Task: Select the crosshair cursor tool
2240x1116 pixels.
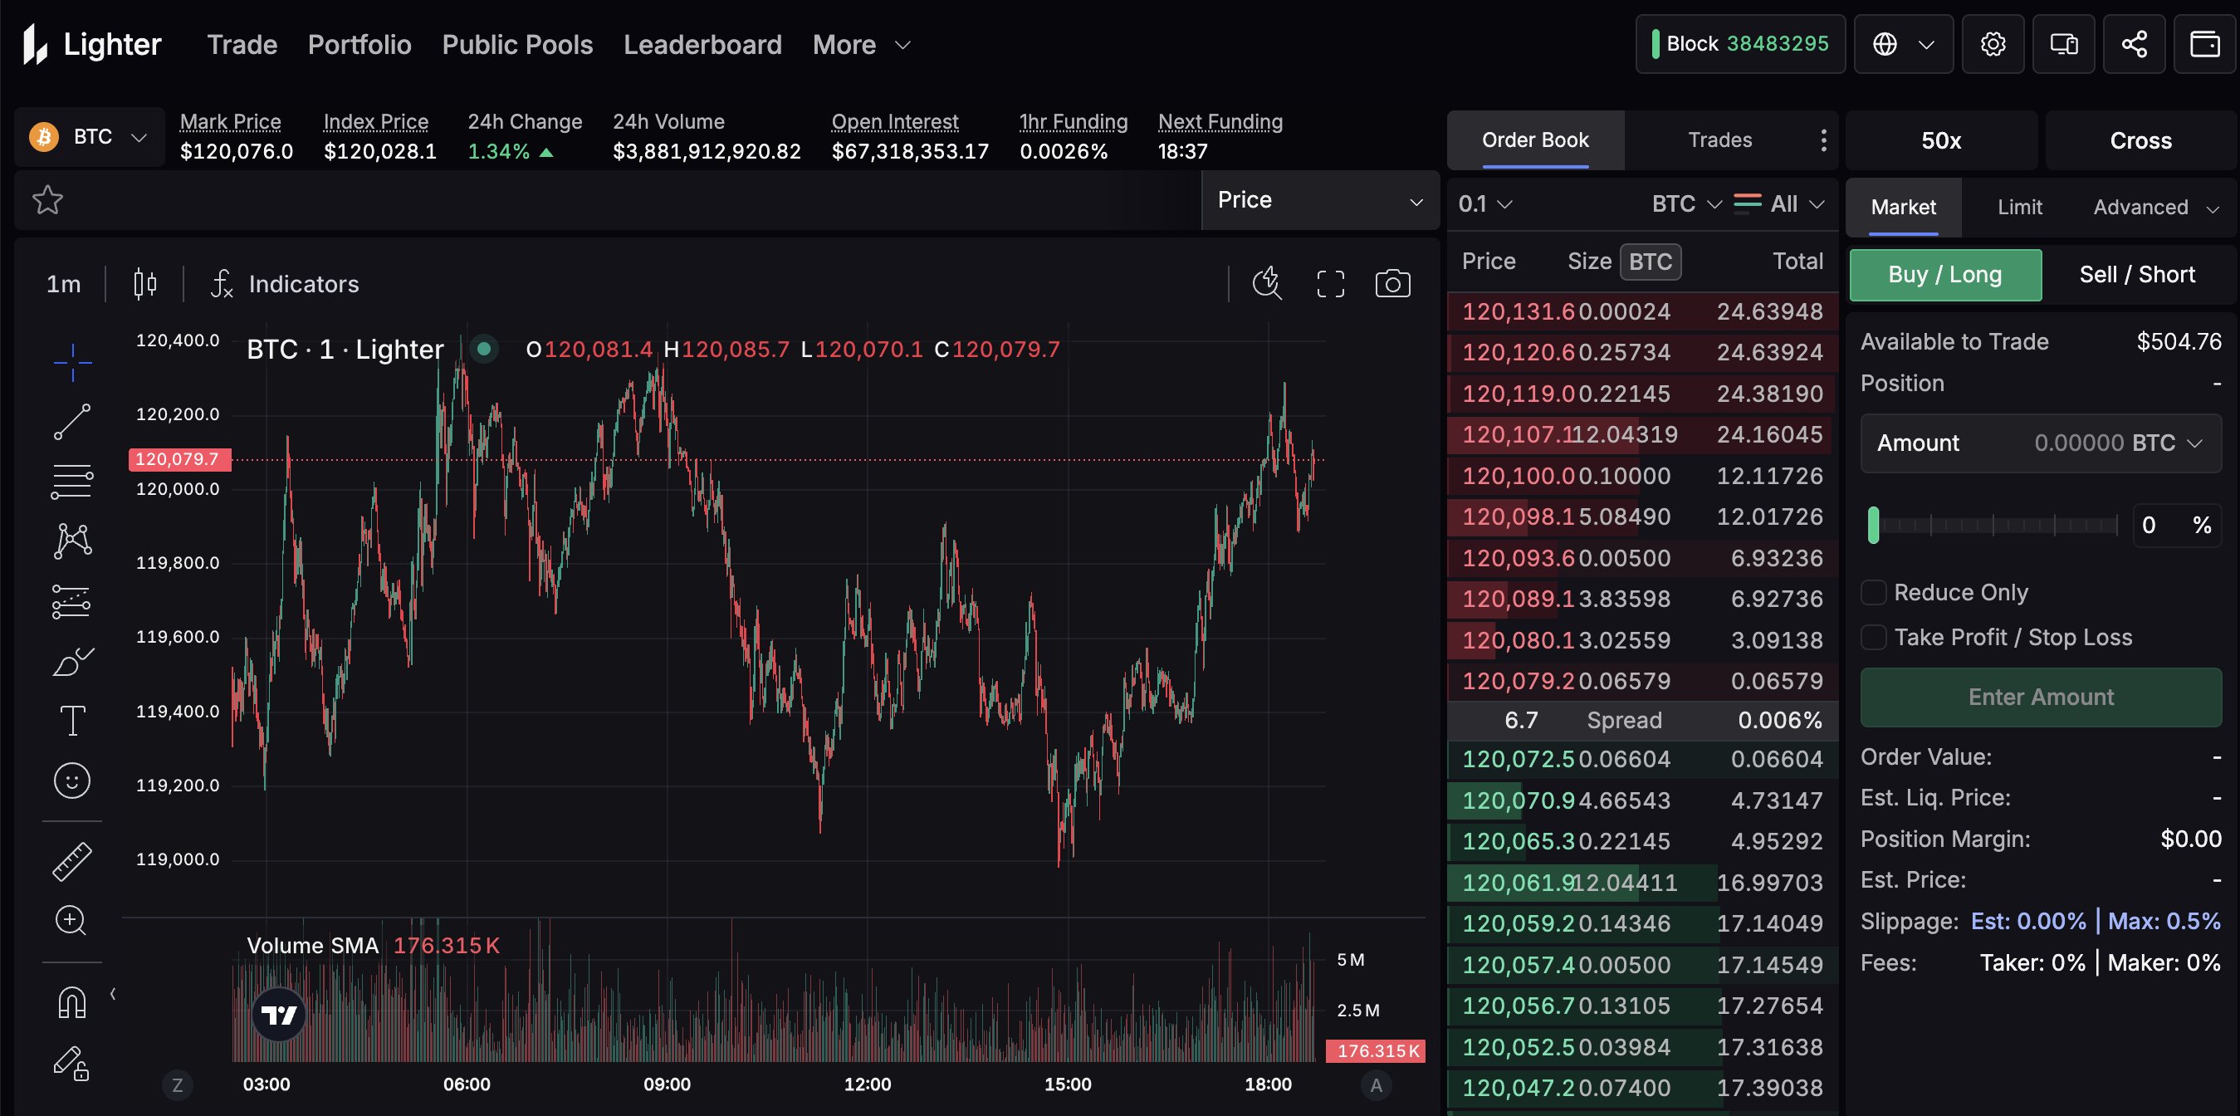Action: tap(72, 361)
